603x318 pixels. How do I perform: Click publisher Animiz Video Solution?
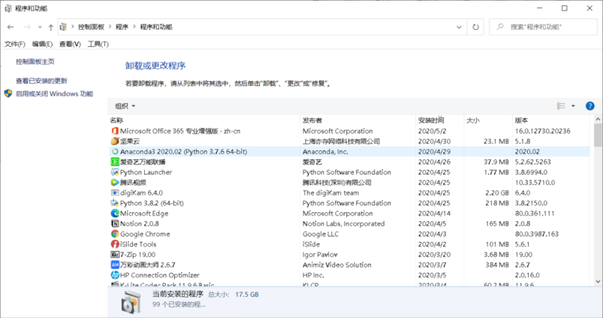[x=337, y=265]
